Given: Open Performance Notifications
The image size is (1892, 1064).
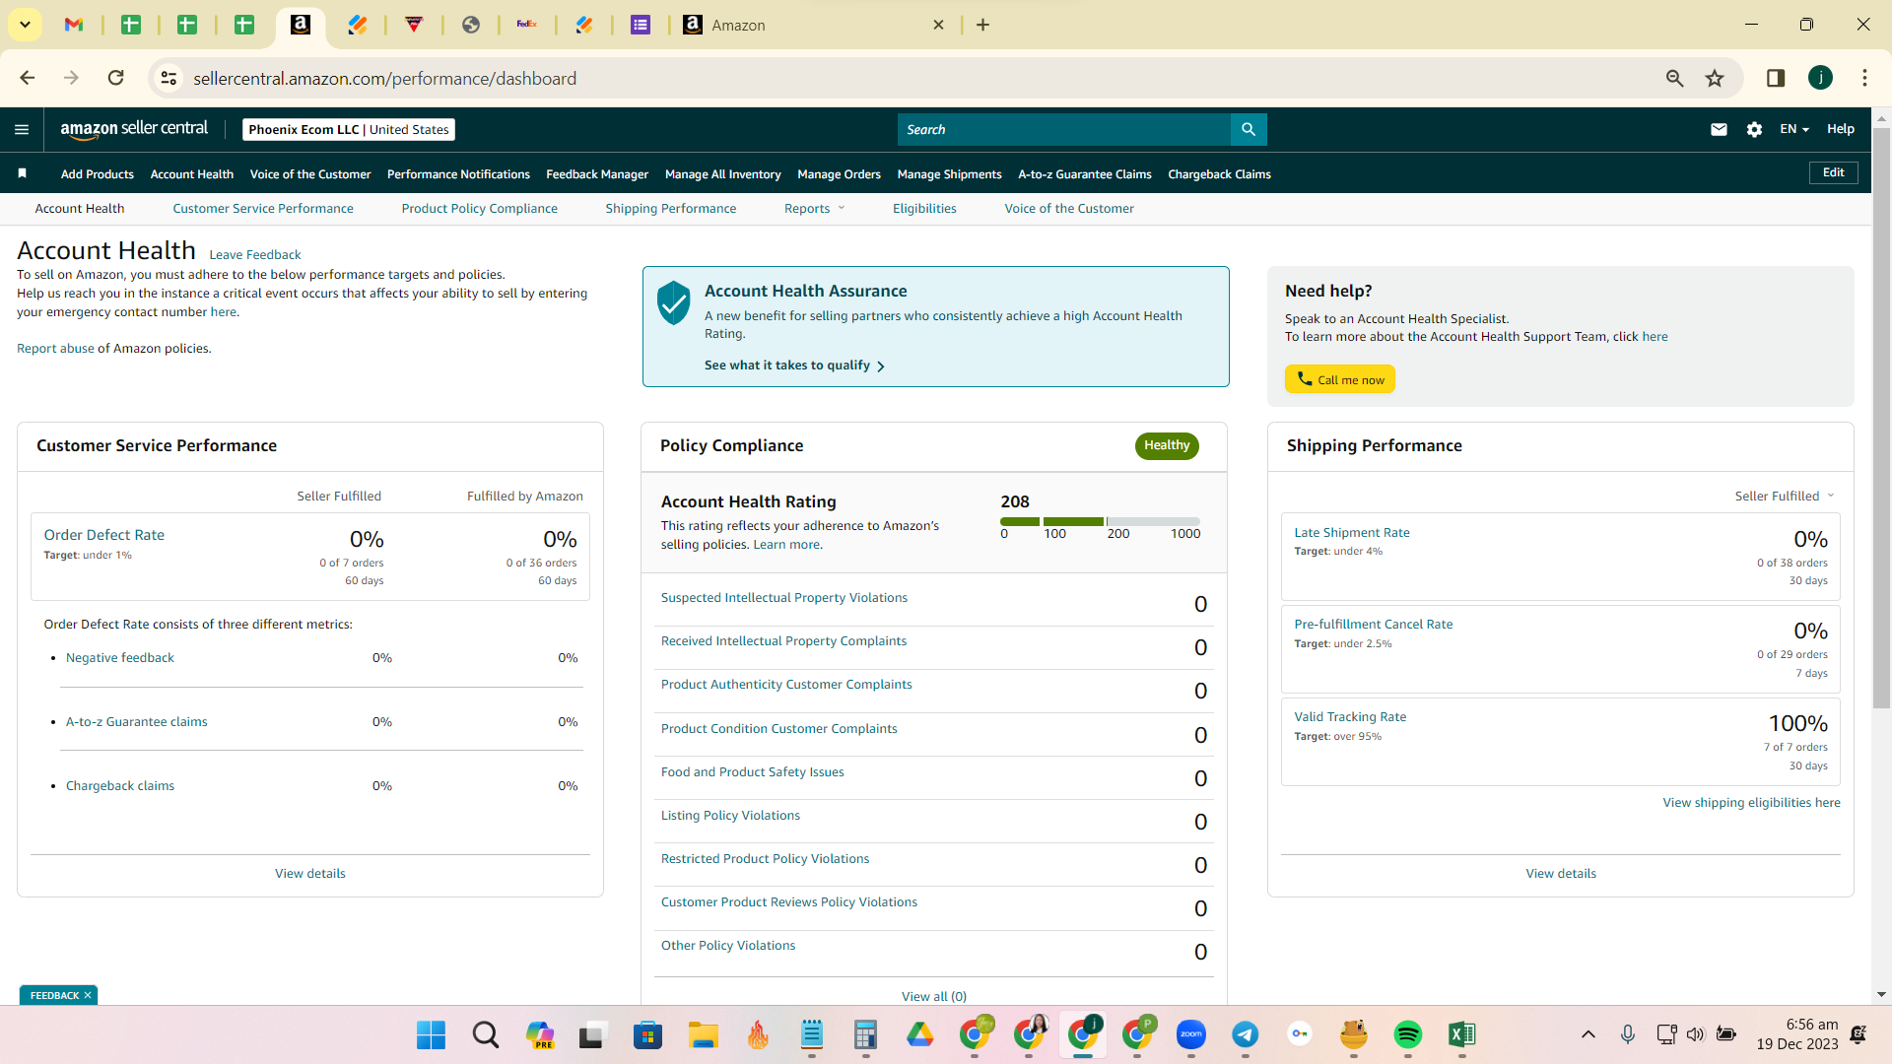Looking at the screenshot, I should (458, 173).
